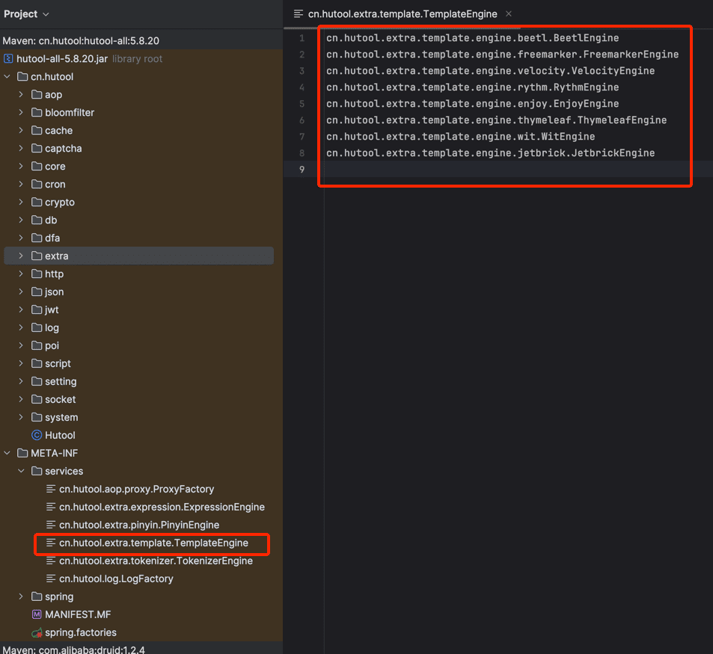Click the jwt folder icon

(x=37, y=309)
